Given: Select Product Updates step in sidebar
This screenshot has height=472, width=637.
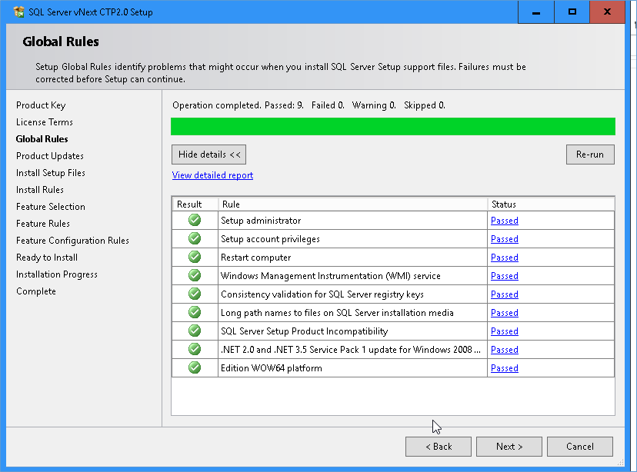Looking at the screenshot, I should tap(49, 156).
